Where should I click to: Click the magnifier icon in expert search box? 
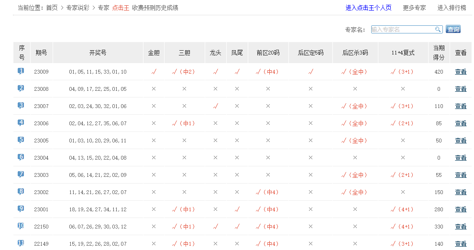[x=438, y=30]
